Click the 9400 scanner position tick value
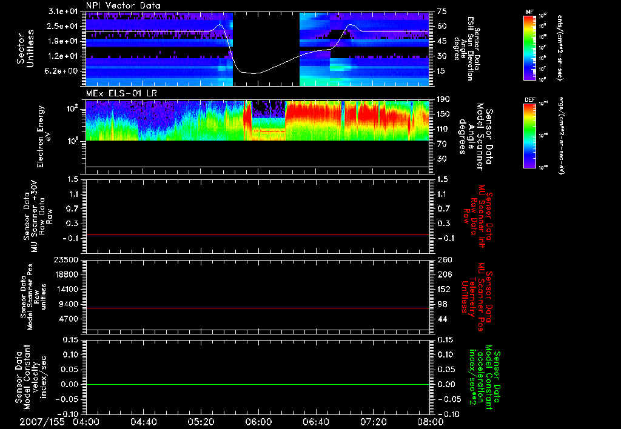The image size is (621, 429). point(69,304)
